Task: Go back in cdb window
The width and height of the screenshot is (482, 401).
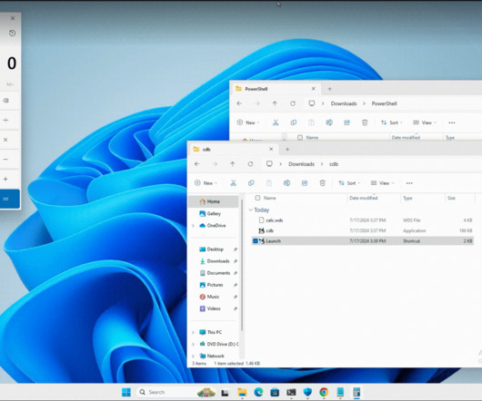Action: coord(197,164)
